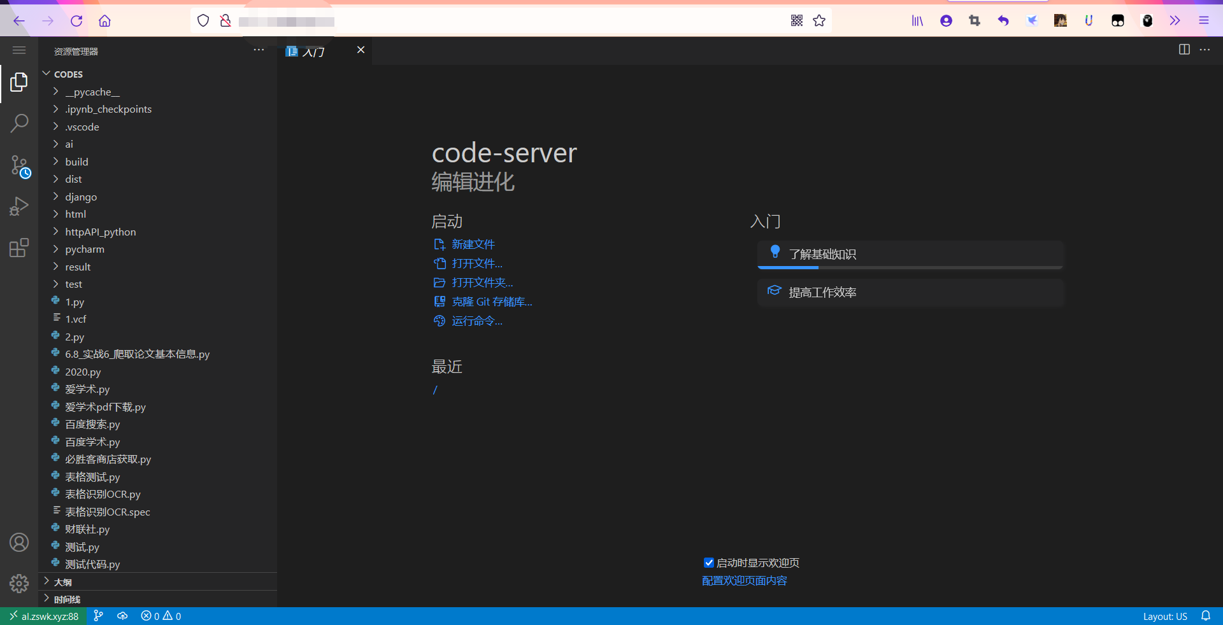Open the 提高工作效率 walkthrough
Viewport: 1223px width, 625px height.
click(x=910, y=293)
